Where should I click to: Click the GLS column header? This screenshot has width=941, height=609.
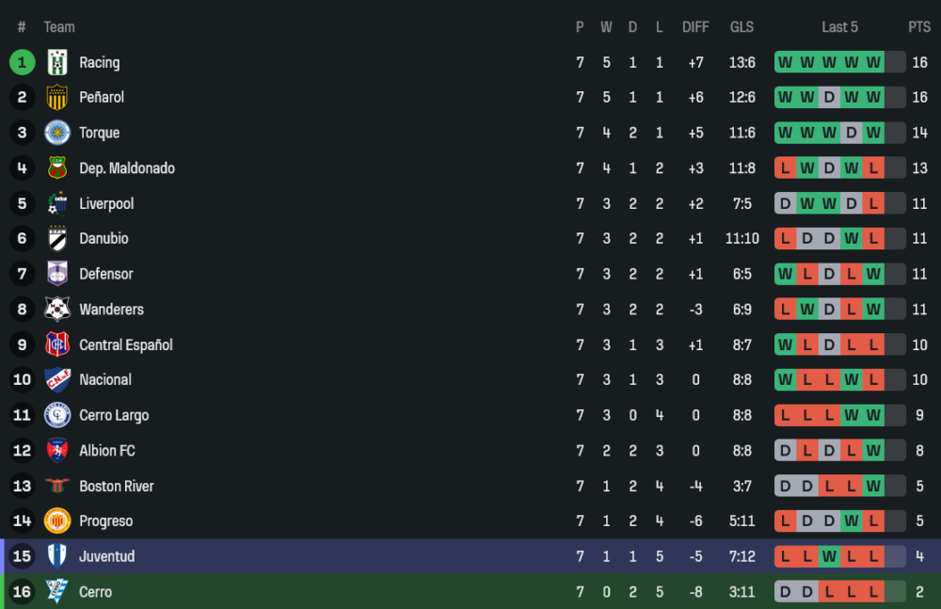pyautogui.click(x=742, y=27)
